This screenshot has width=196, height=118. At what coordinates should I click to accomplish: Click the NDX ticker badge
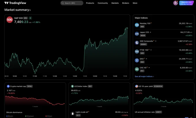pos(142,27)
